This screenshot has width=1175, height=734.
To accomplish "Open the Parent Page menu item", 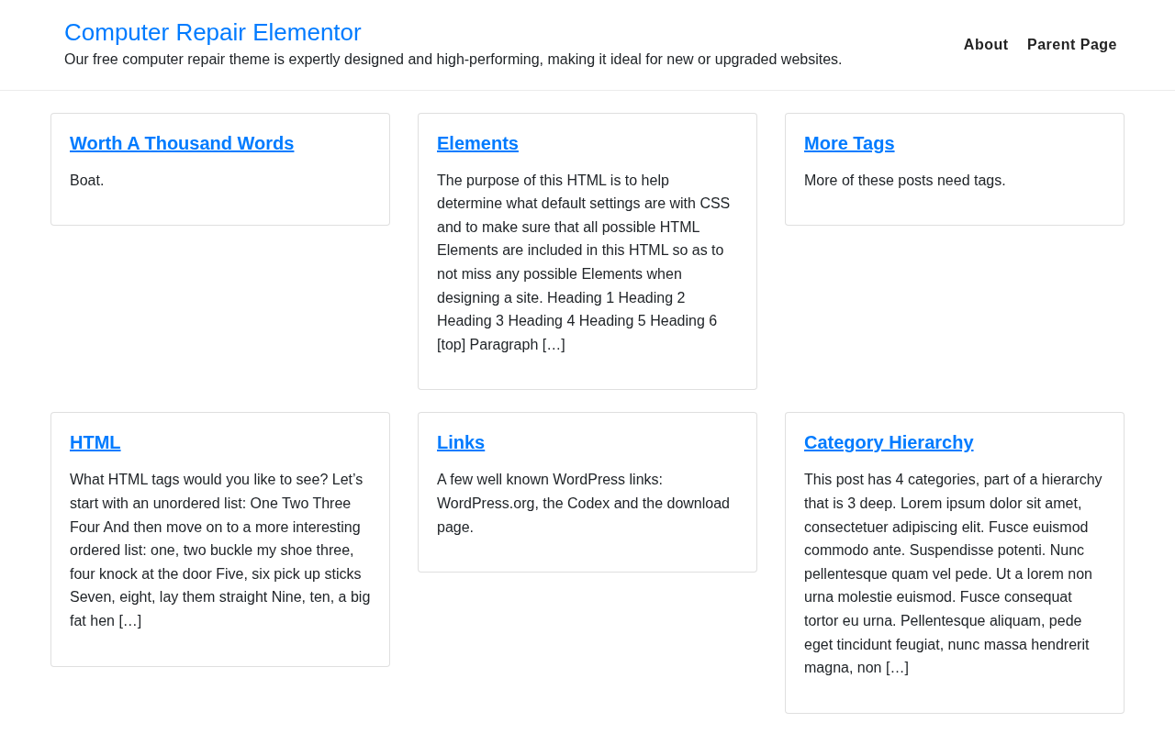I will (x=1072, y=45).
